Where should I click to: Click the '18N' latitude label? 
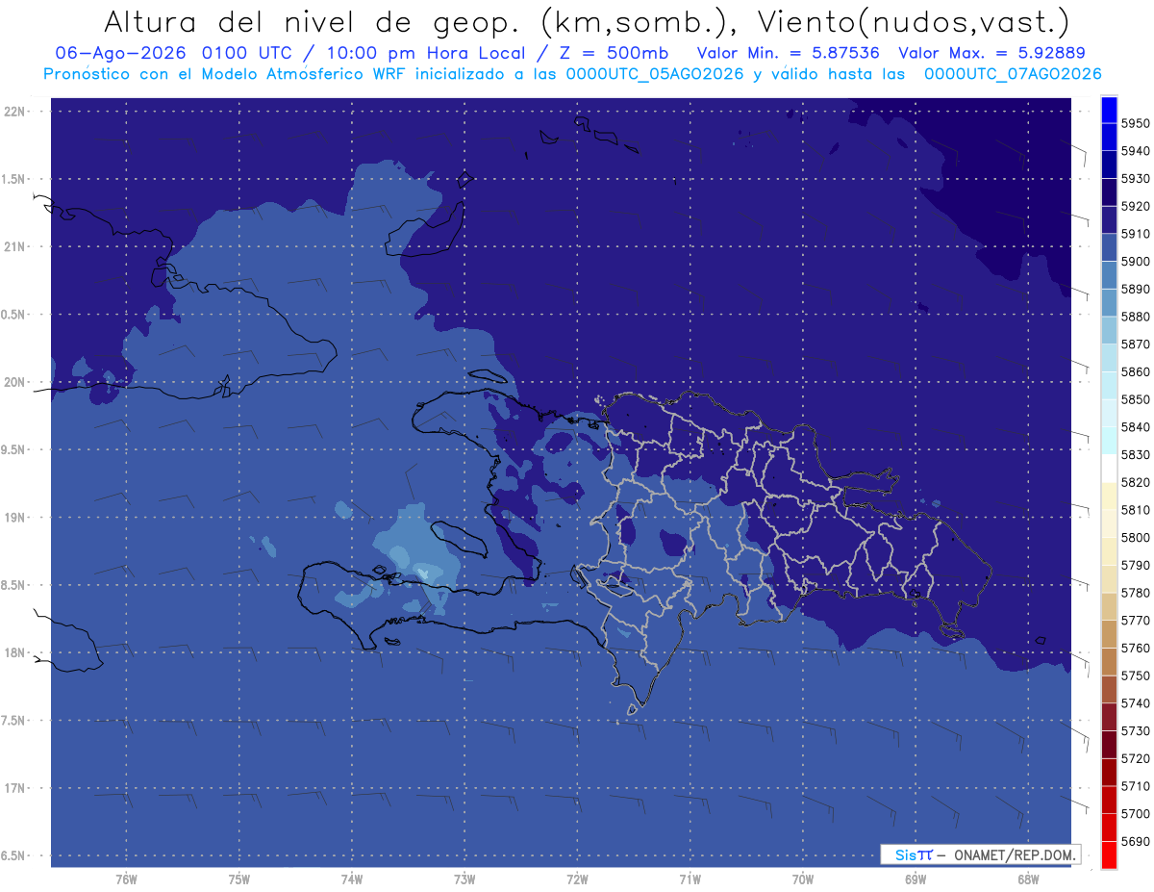tap(14, 653)
